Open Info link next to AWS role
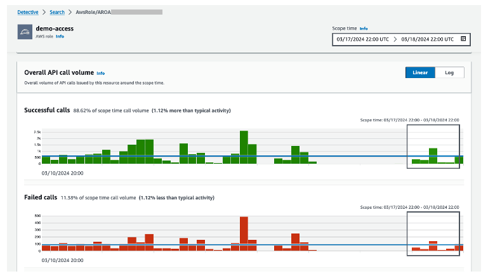488x276 pixels. pyautogui.click(x=60, y=37)
